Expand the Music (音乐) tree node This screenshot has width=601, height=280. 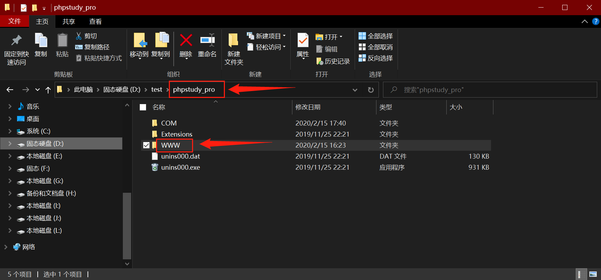click(x=10, y=107)
